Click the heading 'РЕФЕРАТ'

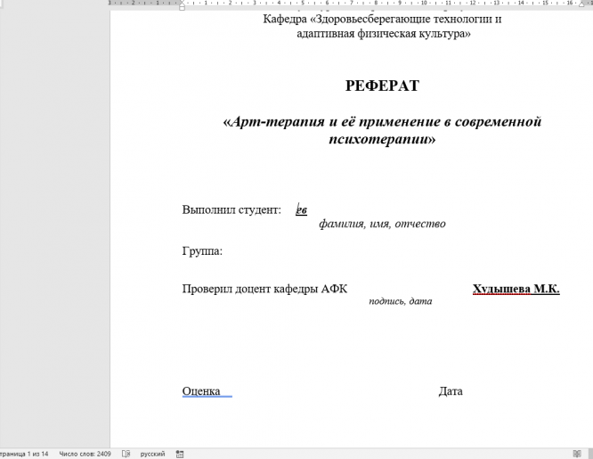pos(382,86)
